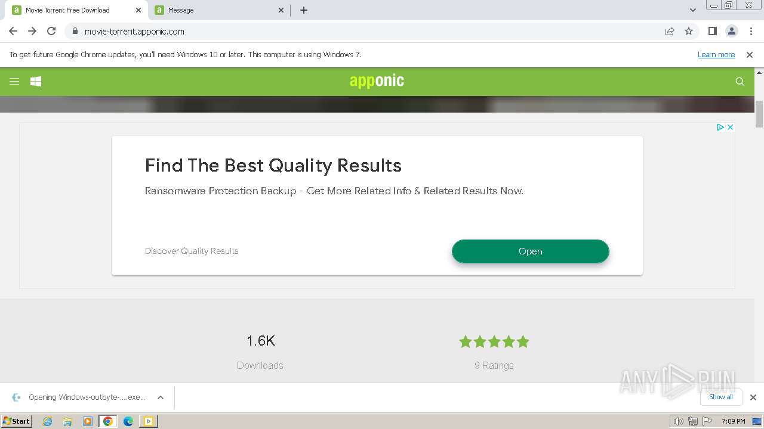Expand the download item options chevron
Viewport: 764px width, 429px height.
161,397
